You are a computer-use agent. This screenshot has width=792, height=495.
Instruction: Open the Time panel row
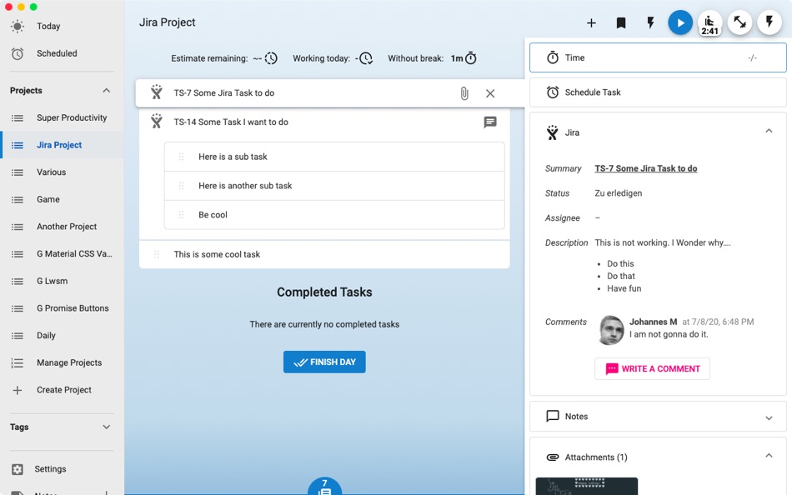(x=658, y=57)
